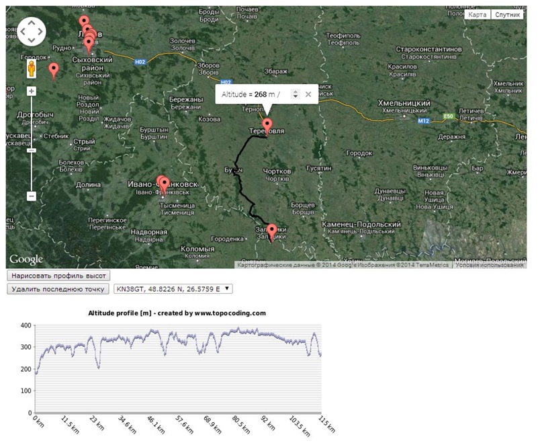Open the Условия использования link
This screenshot has width=542, height=445.
point(489,266)
